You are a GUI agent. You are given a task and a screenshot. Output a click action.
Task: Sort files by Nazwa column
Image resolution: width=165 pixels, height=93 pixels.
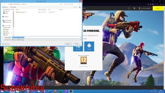coord(17,10)
